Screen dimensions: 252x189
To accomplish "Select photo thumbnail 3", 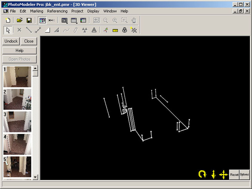I will click(17, 122).
